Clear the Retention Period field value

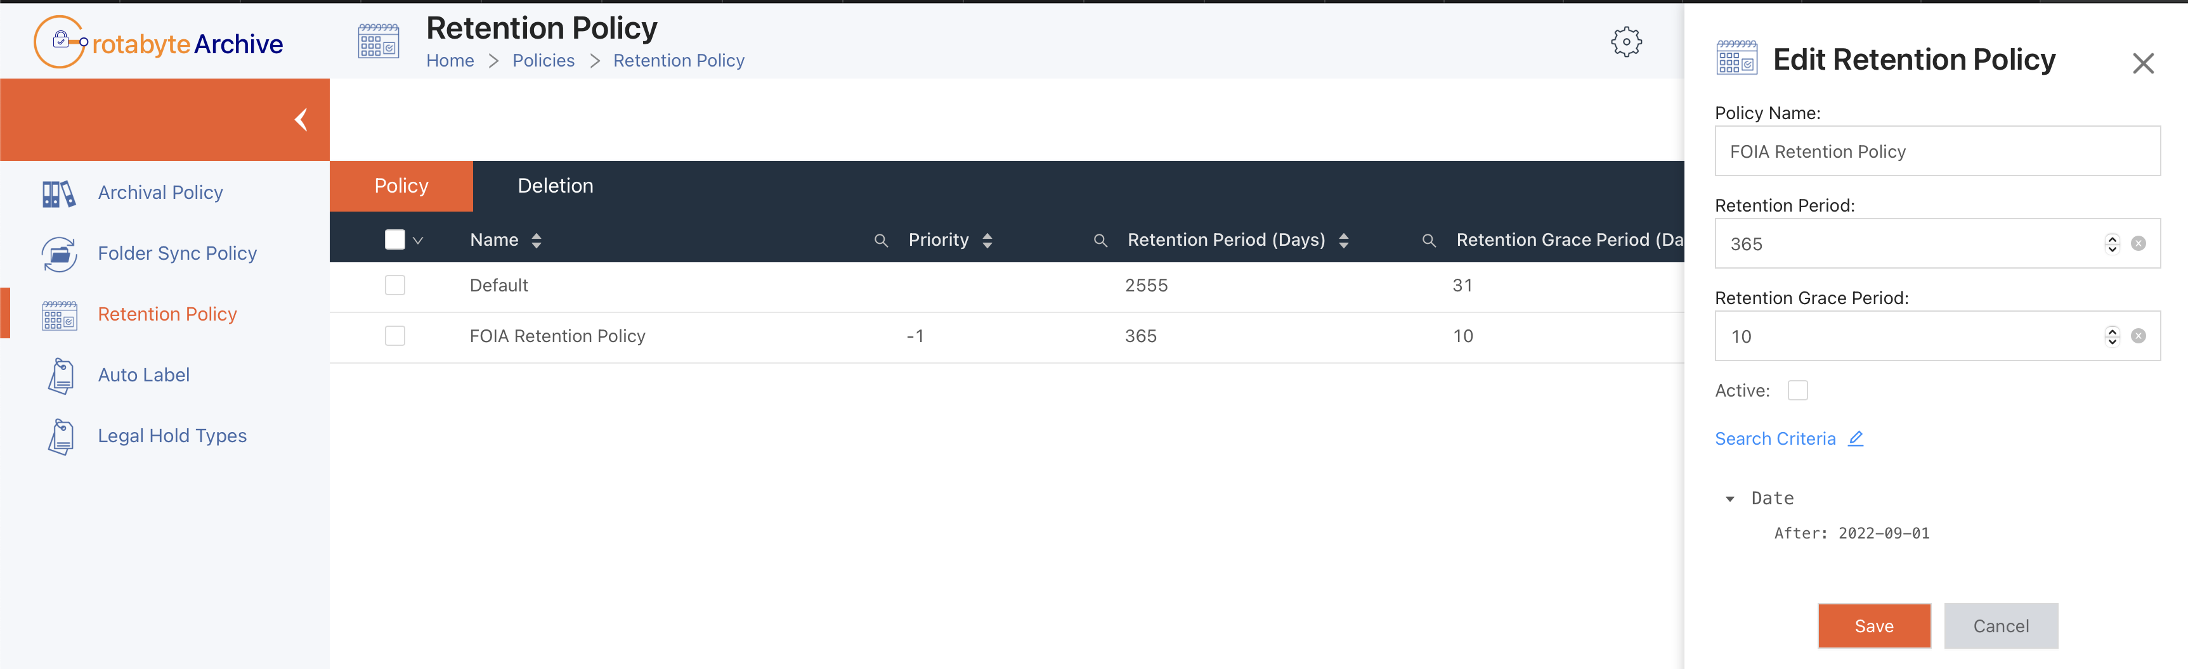(2138, 244)
